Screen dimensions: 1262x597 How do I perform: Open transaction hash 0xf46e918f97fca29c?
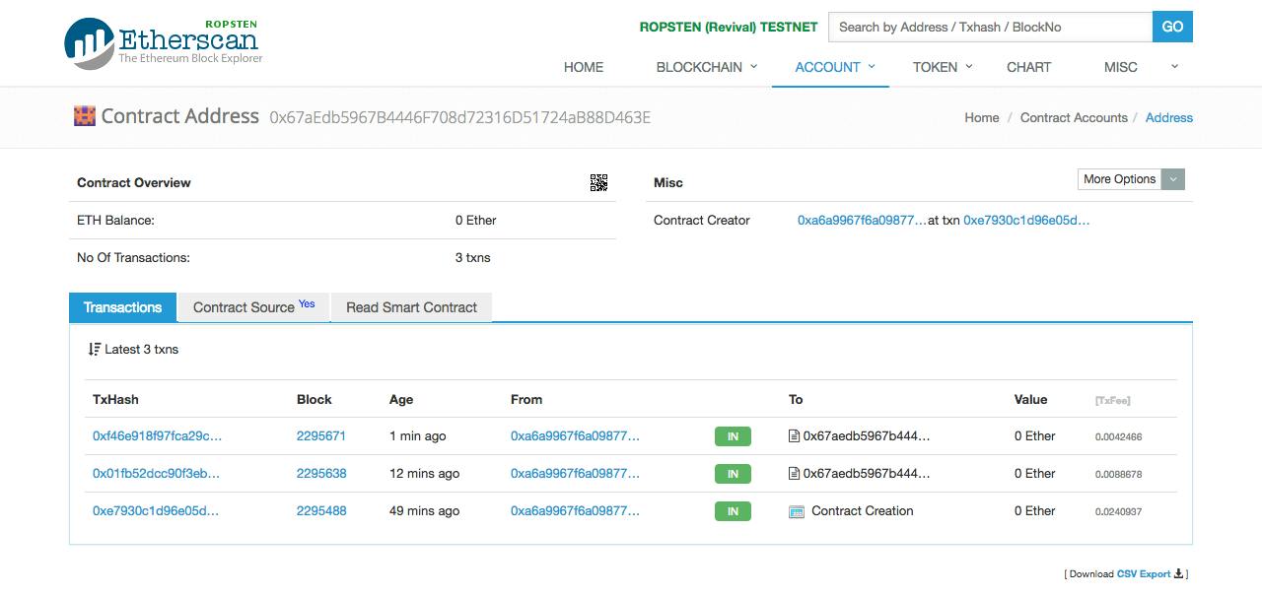coord(157,435)
